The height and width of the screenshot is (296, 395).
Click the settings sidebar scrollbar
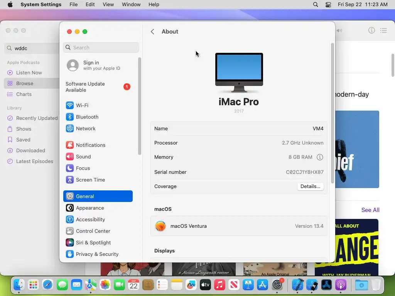tap(139, 106)
